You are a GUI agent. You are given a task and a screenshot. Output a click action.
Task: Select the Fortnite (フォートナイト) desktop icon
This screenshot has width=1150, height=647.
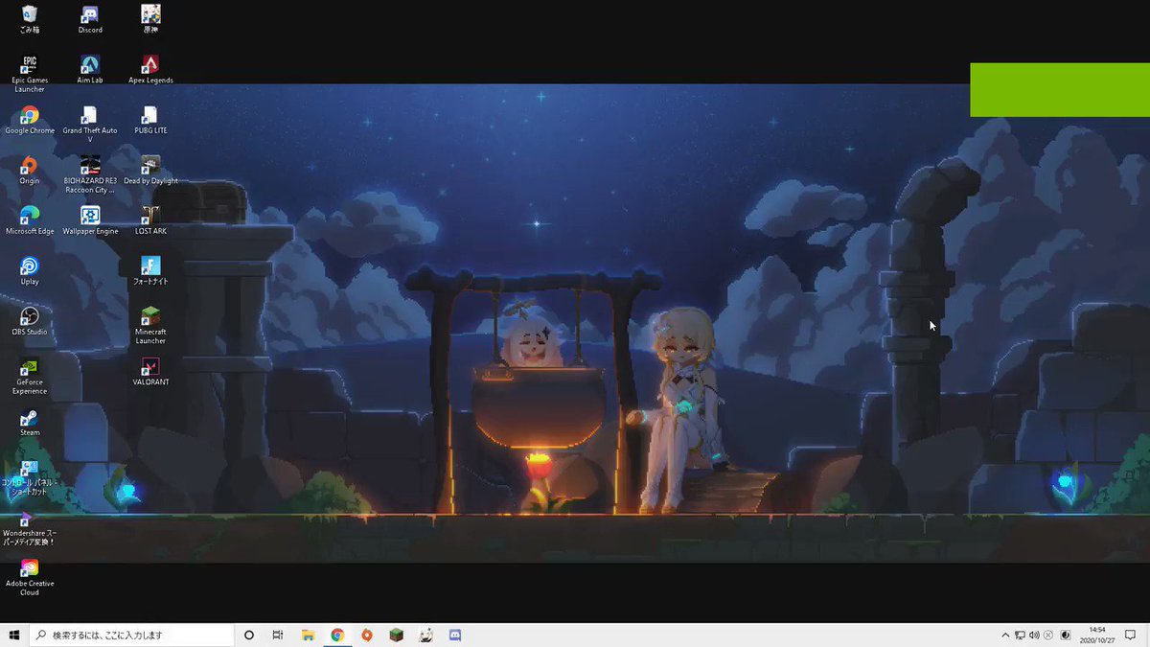[150, 271]
